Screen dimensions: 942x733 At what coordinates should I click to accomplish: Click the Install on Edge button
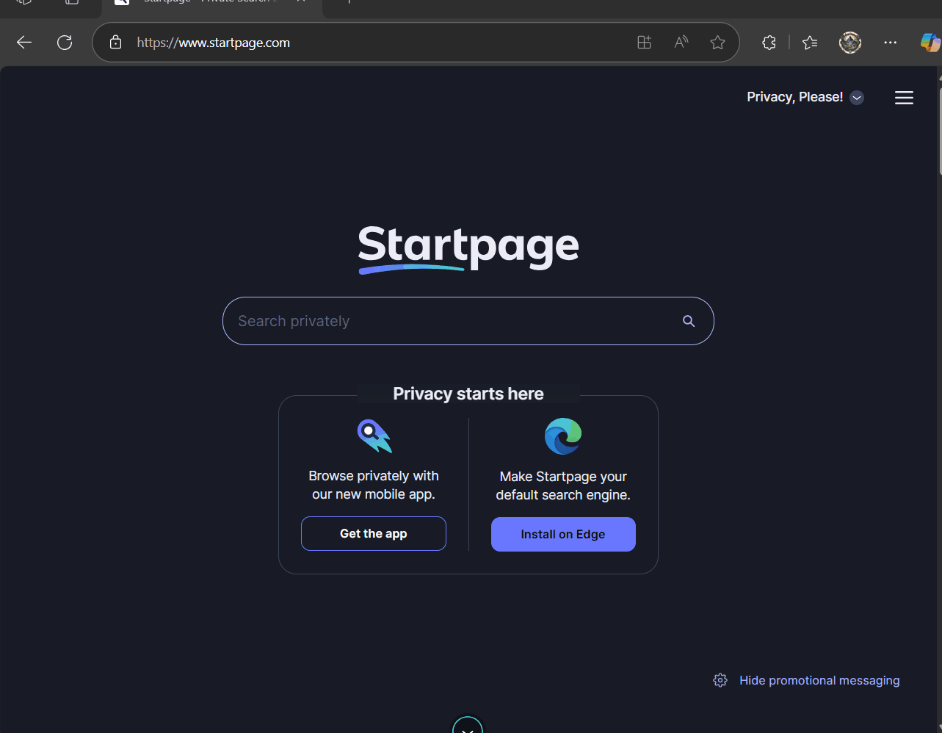tap(563, 534)
